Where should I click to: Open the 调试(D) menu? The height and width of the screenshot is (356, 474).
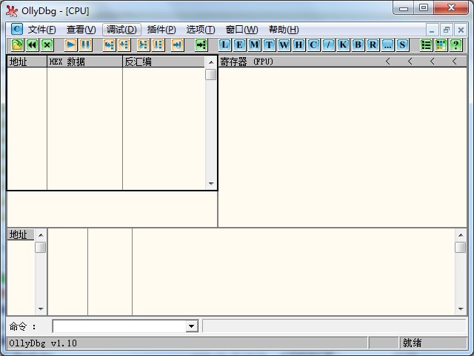[x=121, y=30]
